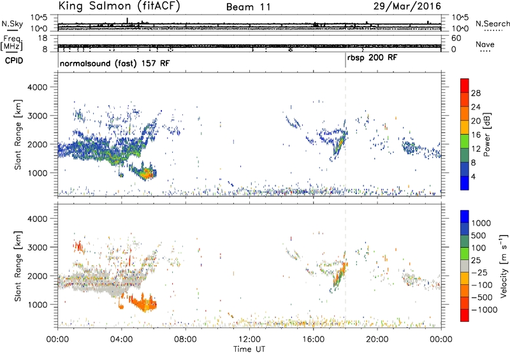
Task: Click the '28' label on the Power colorbar
Action: [x=476, y=93]
